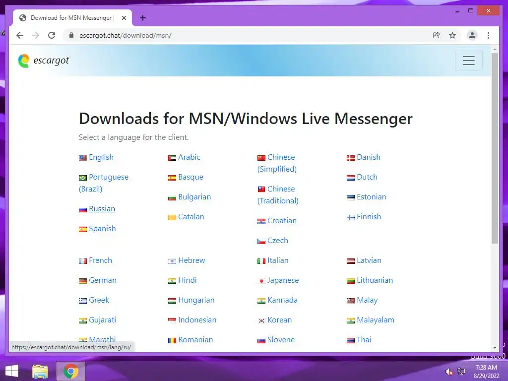
Task: Select the Hungarian language link
Action: click(x=196, y=300)
